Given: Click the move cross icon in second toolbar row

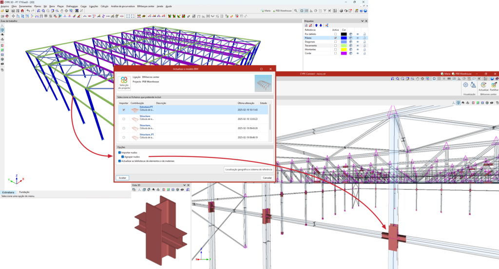Looking at the screenshot, I should pos(13,16).
